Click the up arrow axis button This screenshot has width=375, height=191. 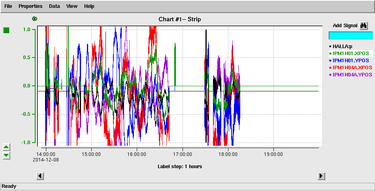[6, 147]
